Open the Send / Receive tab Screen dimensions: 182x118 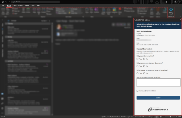18,5
